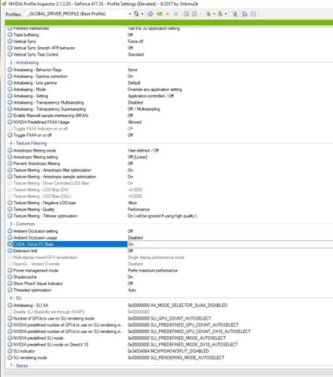Click the MCSFRSHOWSPLIT_DISABLED value

click(168, 351)
